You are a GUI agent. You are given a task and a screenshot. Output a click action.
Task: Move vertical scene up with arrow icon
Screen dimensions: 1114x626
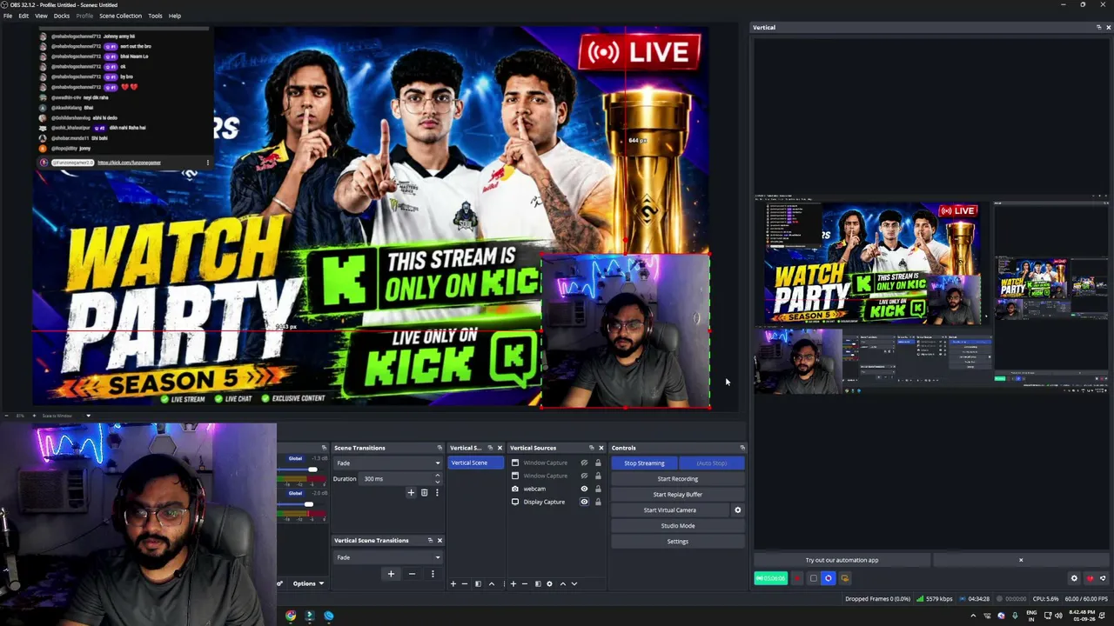coord(492,583)
